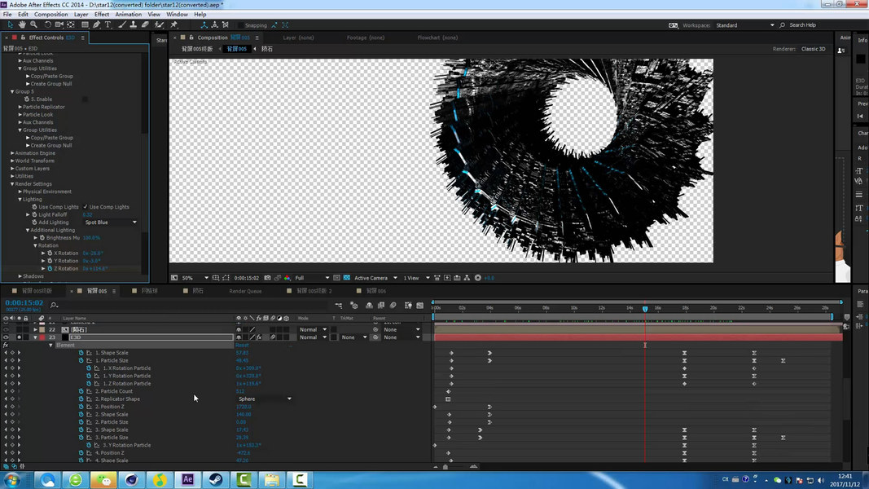
Task: Select the Brush tool
Action: pyautogui.click(x=121, y=25)
